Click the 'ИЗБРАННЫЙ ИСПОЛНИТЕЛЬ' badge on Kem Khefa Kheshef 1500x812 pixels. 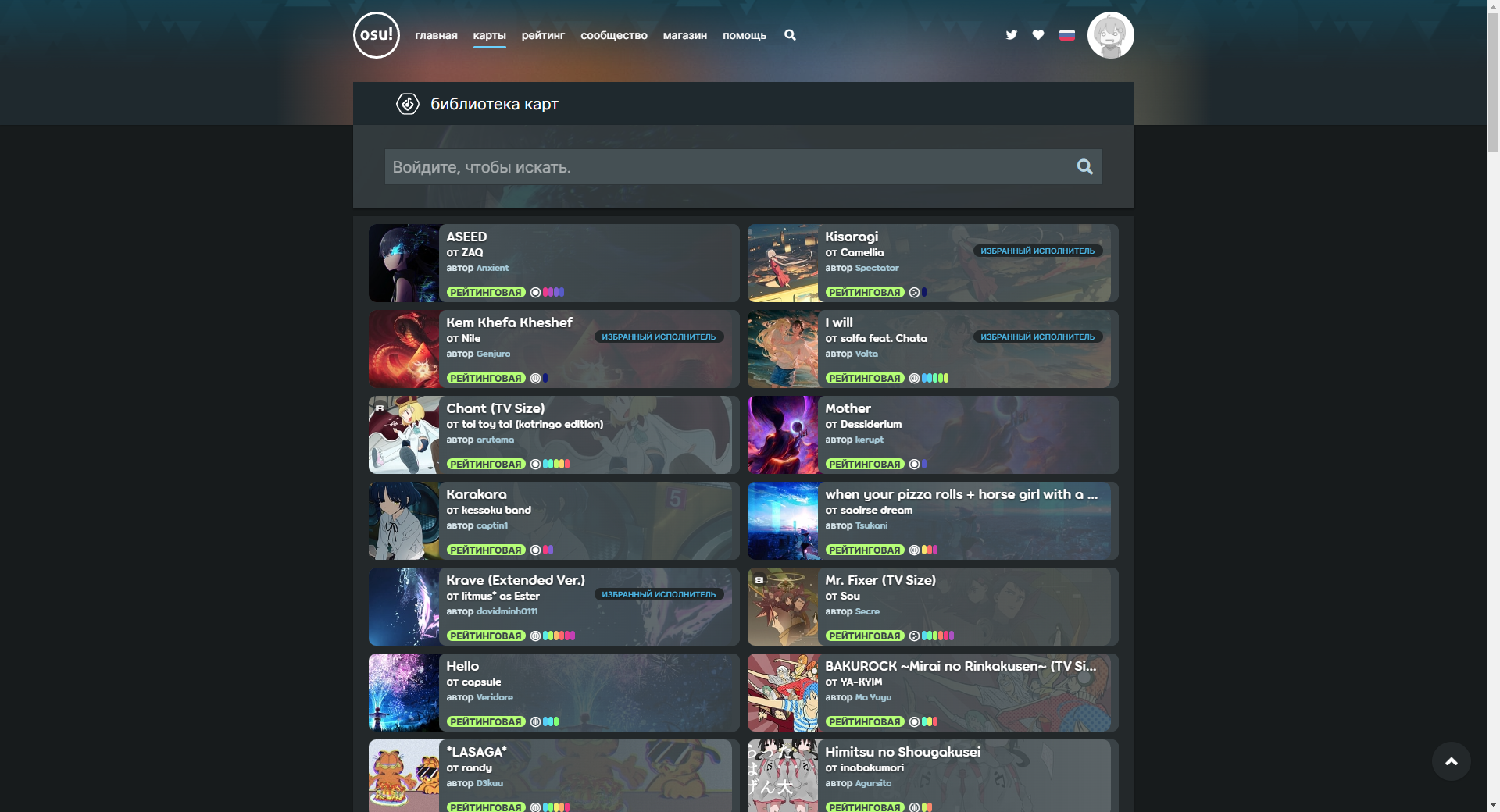click(x=659, y=337)
